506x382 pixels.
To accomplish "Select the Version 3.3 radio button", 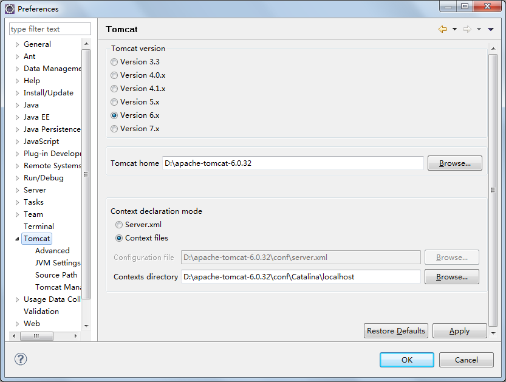I will [114, 62].
